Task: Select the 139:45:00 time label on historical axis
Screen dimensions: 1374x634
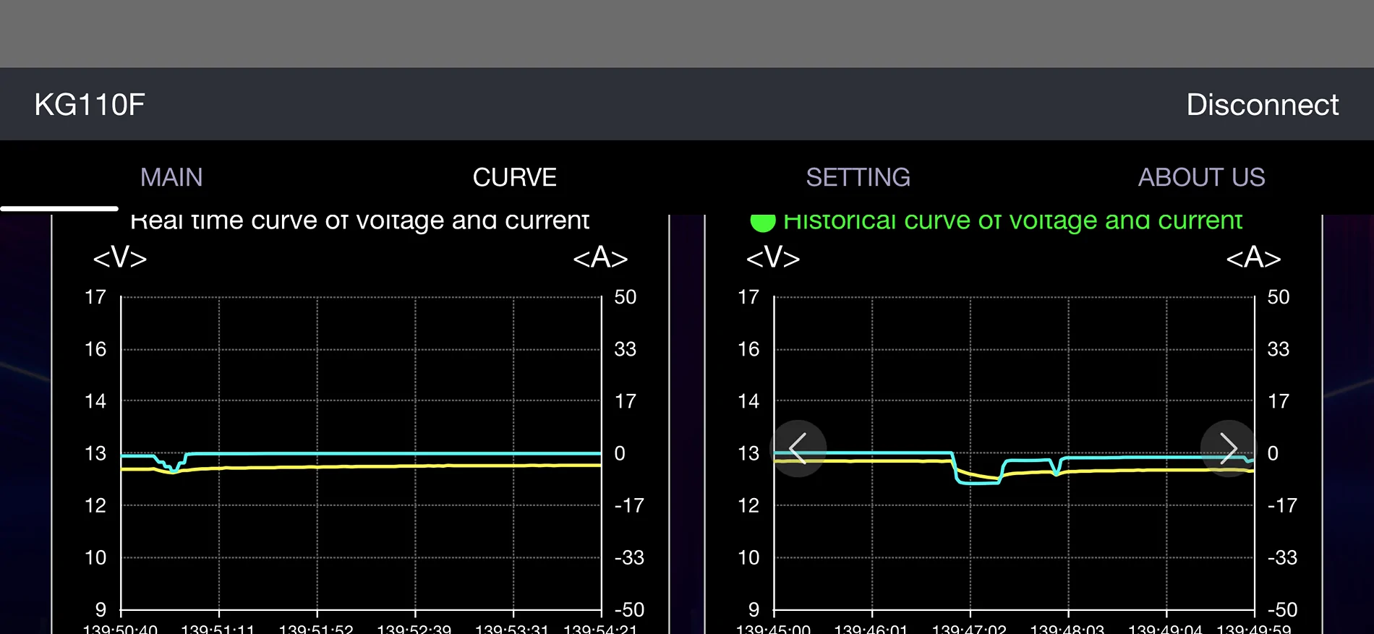Action: pyautogui.click(x=773, y=628)
